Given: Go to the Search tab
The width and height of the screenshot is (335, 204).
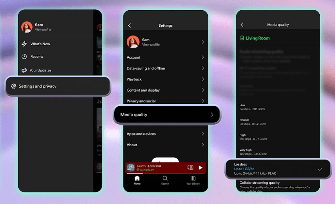Looking at the screenshot, I should (165, 180).
